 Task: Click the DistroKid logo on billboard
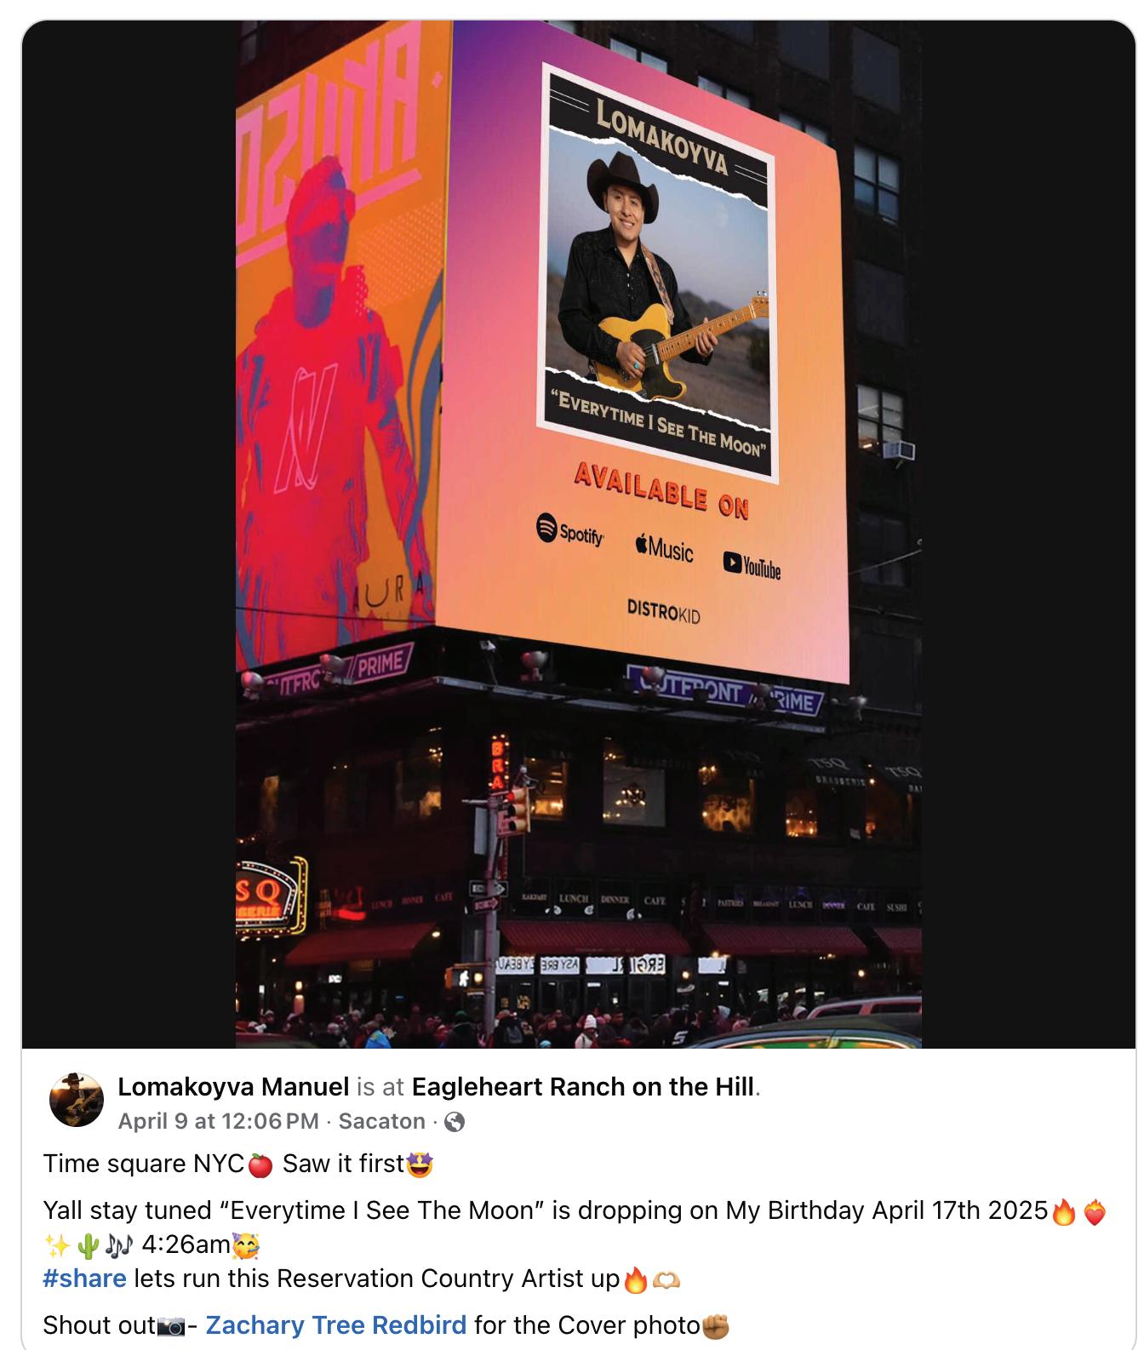tap(663, 610)
